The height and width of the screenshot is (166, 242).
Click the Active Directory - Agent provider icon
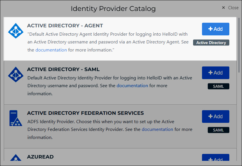tap(16, 31)
